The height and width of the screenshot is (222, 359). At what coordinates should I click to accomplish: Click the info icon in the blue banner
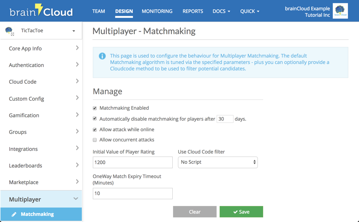(x=101, y=56)
